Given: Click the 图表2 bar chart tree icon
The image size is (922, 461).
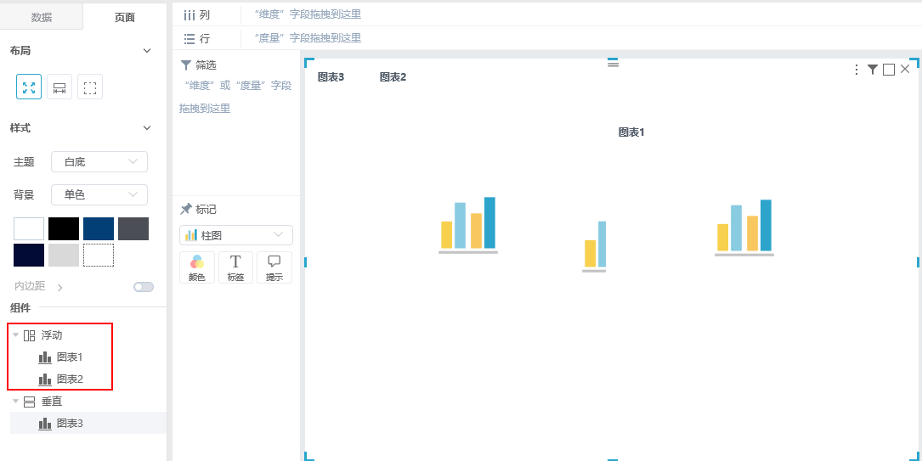Looking at the screenshot, I should tap(45, 379).
